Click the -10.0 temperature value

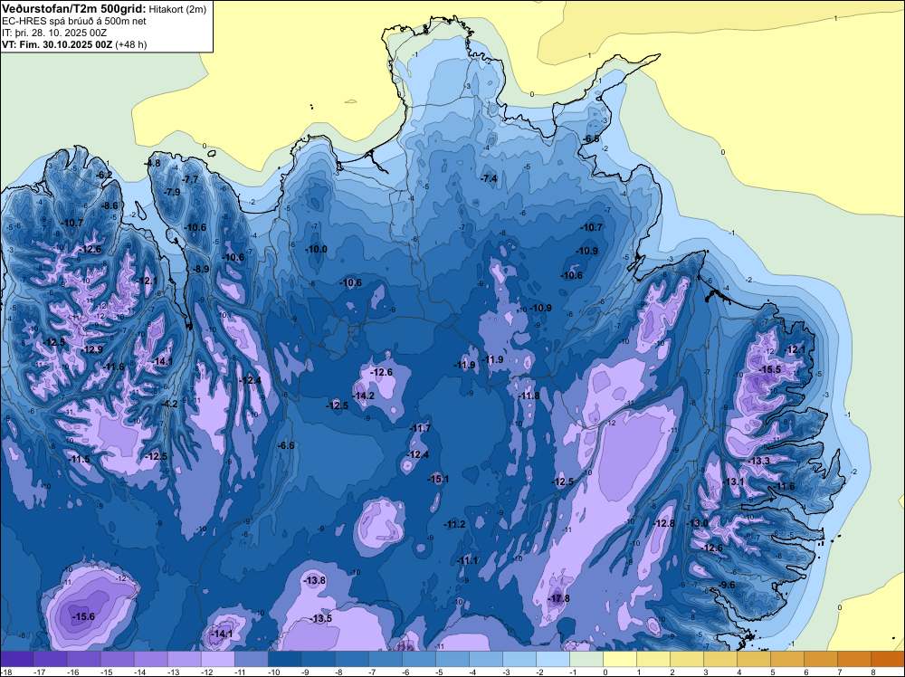pyautogui.click(x=316, y=249)
